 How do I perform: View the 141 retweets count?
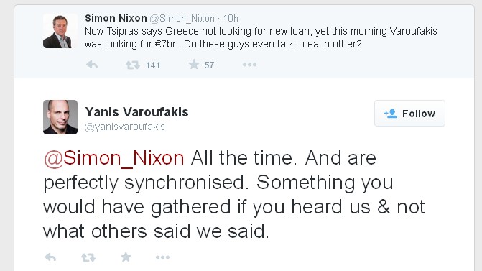(x=153, y=65)
